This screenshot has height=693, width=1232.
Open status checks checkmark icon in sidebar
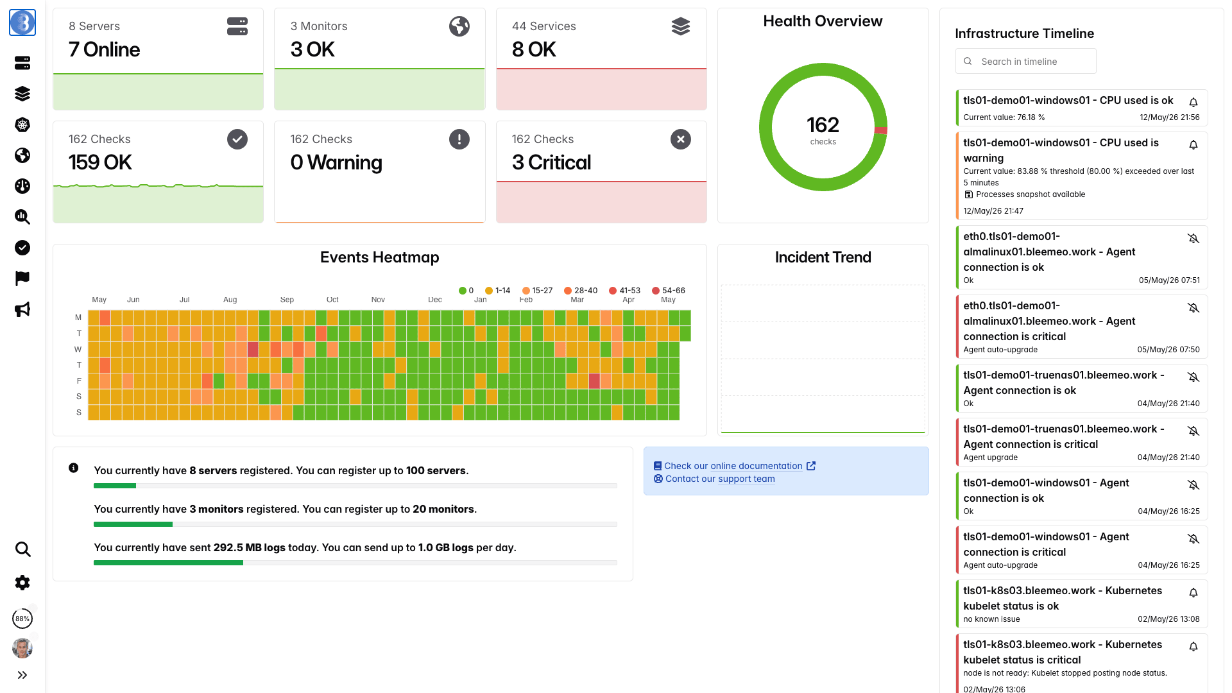tap(22, 248)
